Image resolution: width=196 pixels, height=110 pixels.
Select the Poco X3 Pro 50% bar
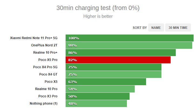click(97, 96)
